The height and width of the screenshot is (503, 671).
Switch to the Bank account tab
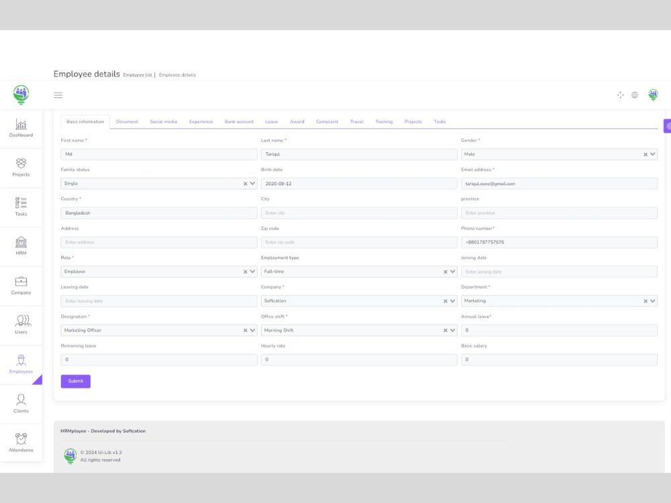[239, 121]
